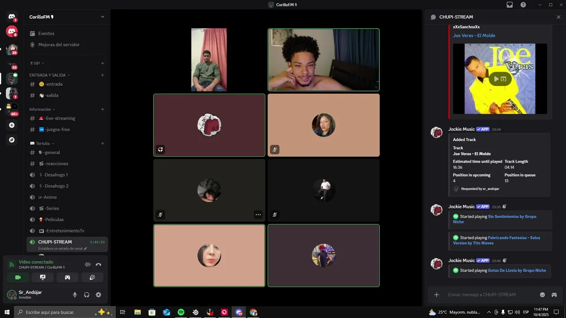
Task: Open Spotify from Windows taskbar
Action: (181, 312)
